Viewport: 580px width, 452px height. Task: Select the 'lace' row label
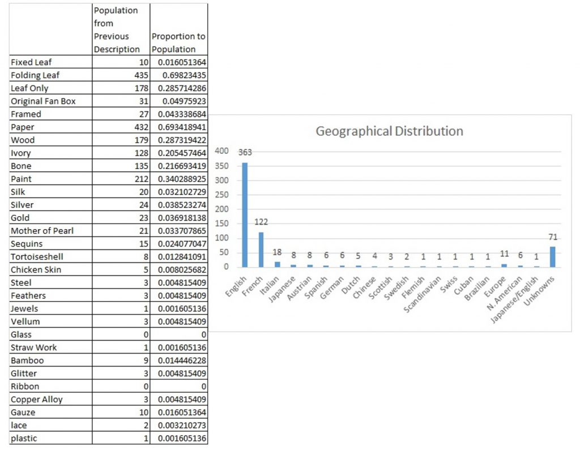point(50,425)
